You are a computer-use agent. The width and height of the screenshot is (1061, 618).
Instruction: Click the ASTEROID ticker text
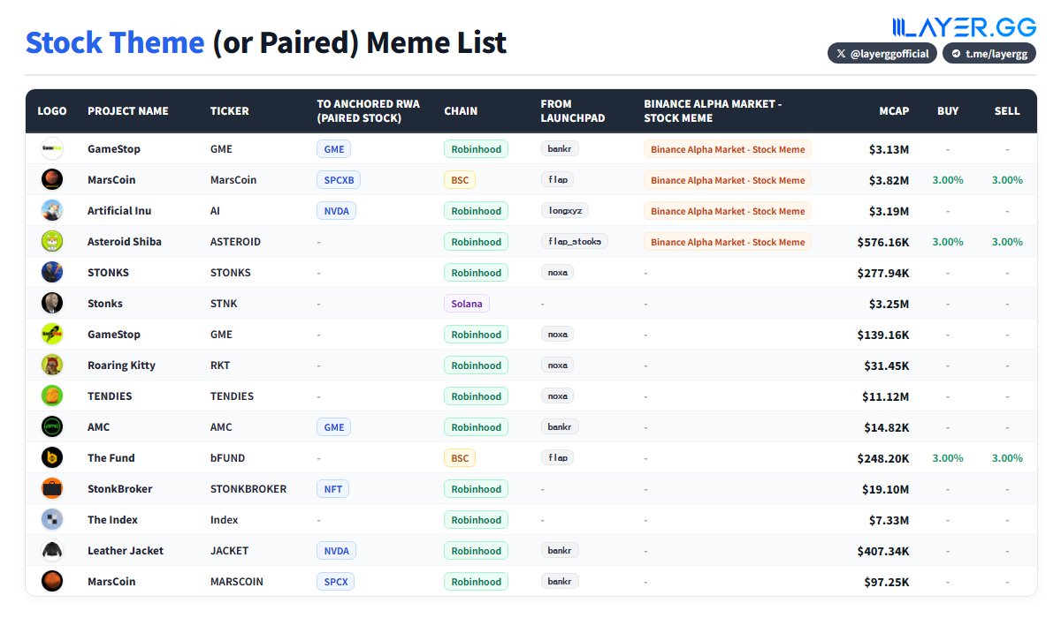235,242
